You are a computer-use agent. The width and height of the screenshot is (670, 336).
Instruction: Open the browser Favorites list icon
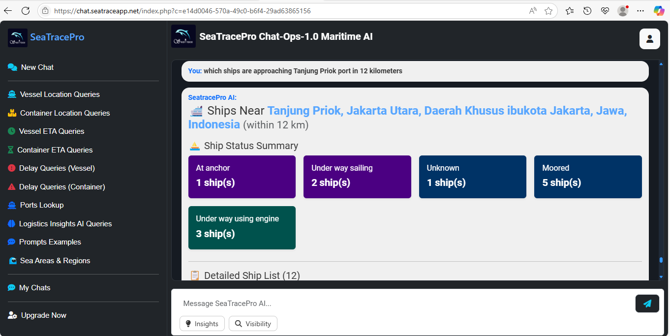(x=570, y=11)
